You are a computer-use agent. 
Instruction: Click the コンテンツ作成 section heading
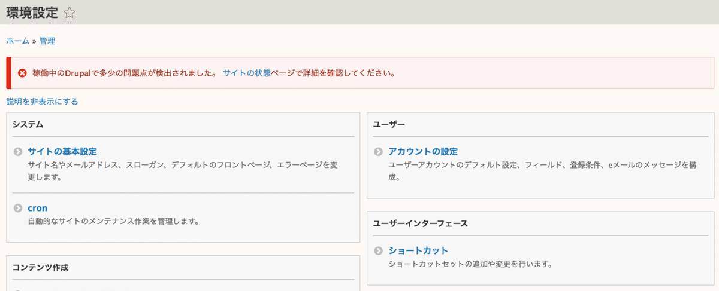click(x=41, y=267)
